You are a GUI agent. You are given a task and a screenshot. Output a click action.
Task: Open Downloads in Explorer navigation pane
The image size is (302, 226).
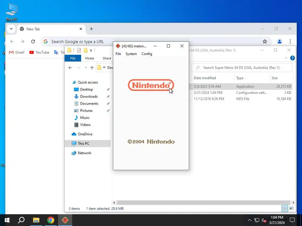86,97
